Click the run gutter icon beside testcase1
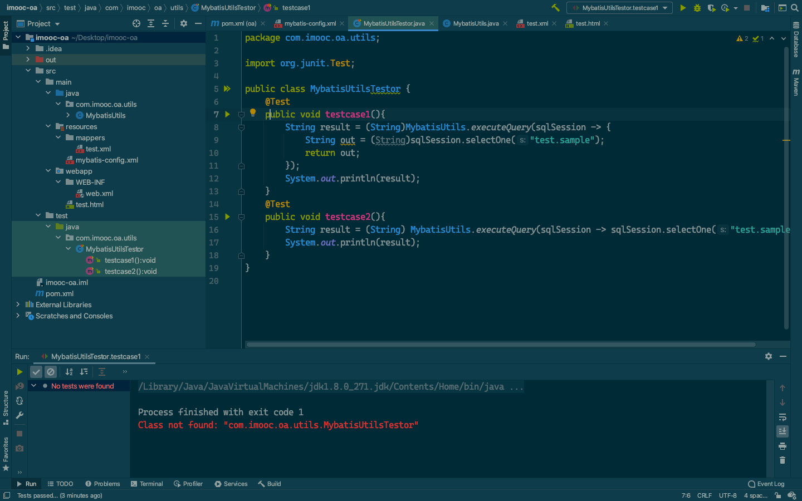The height and width of the screenshot is (501, 802). tap(227, 114)
